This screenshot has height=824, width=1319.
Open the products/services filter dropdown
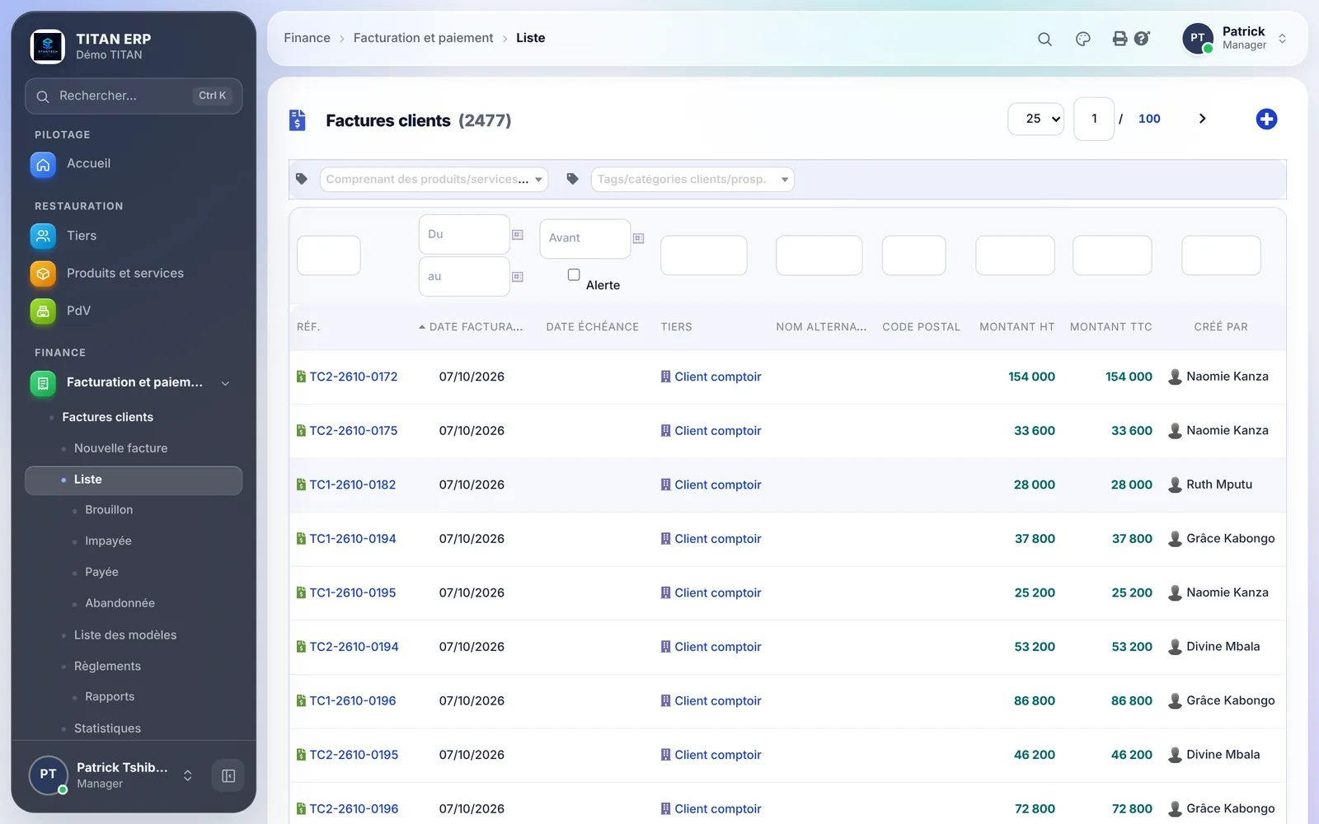click(x=434, y=180)
